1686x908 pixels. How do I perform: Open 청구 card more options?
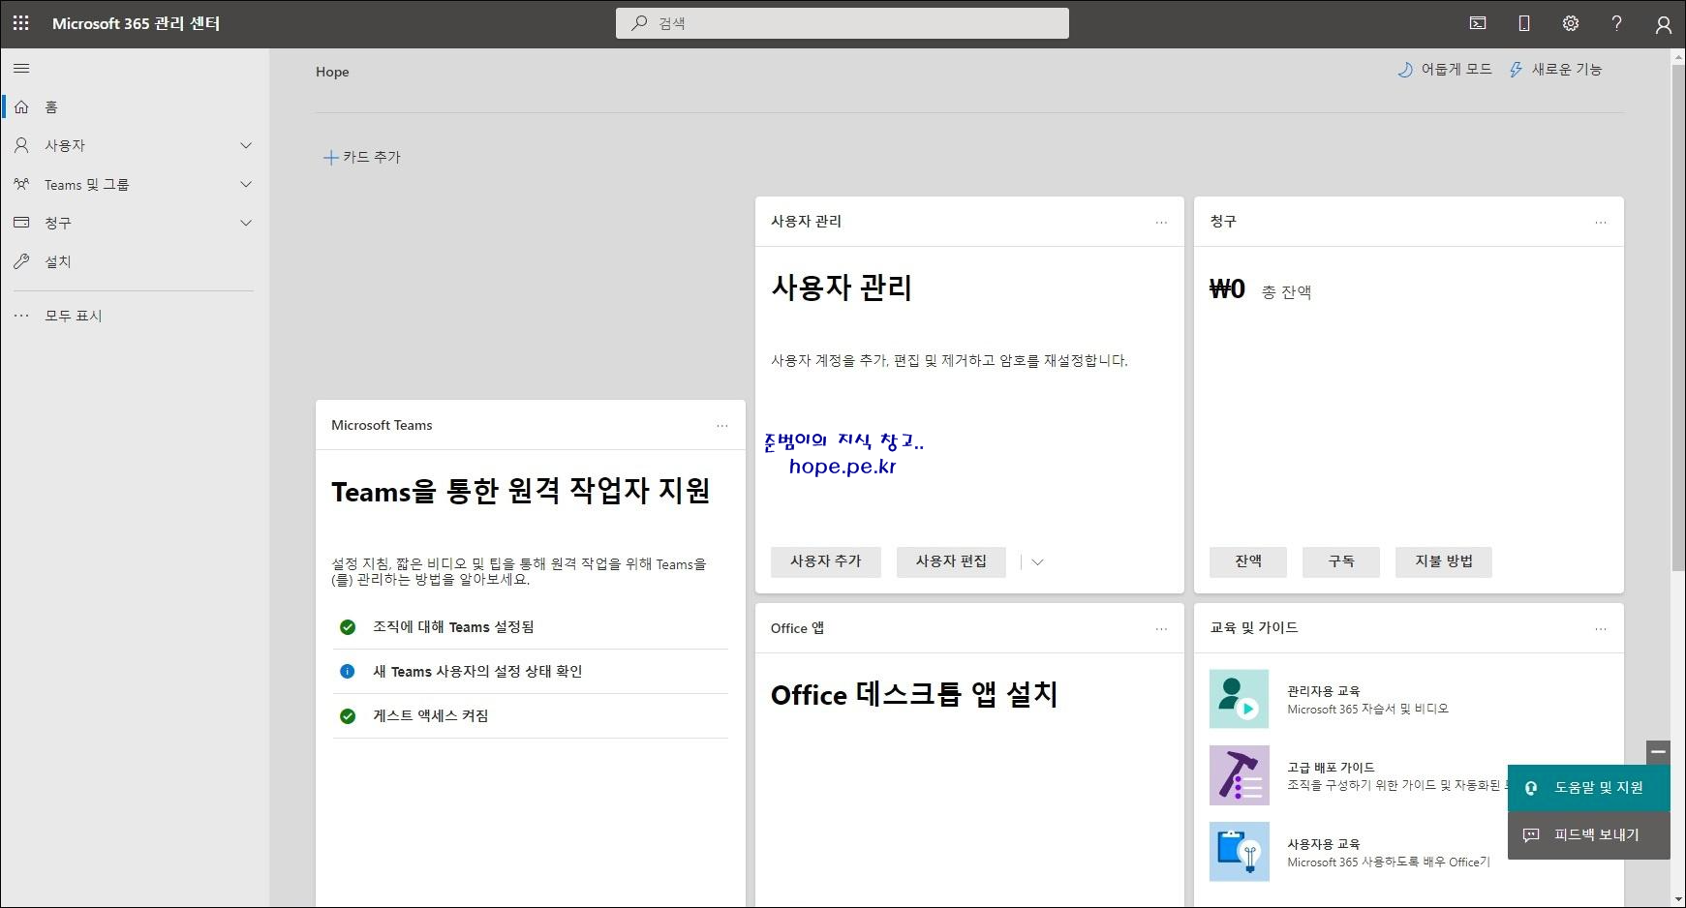coord(1601,223)
